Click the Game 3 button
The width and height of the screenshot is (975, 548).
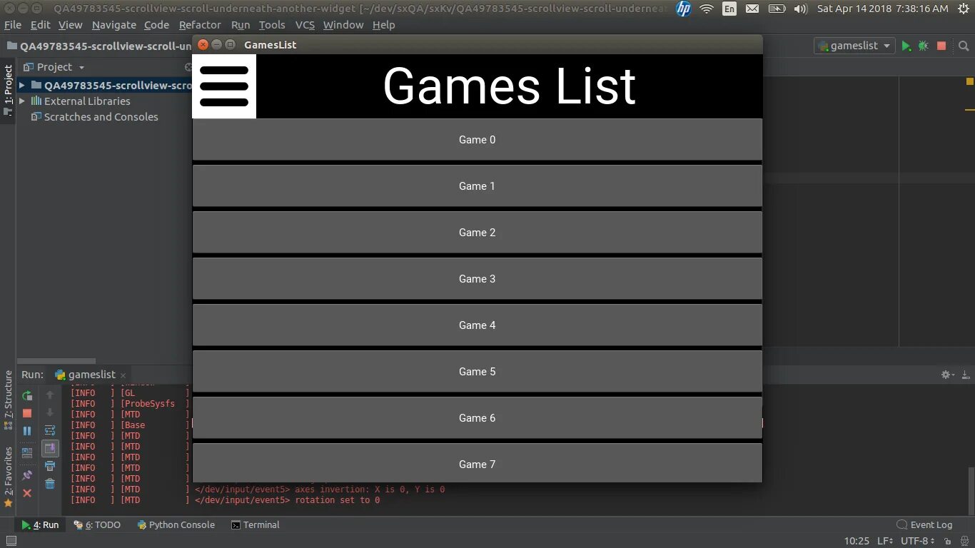click(477, 279)
